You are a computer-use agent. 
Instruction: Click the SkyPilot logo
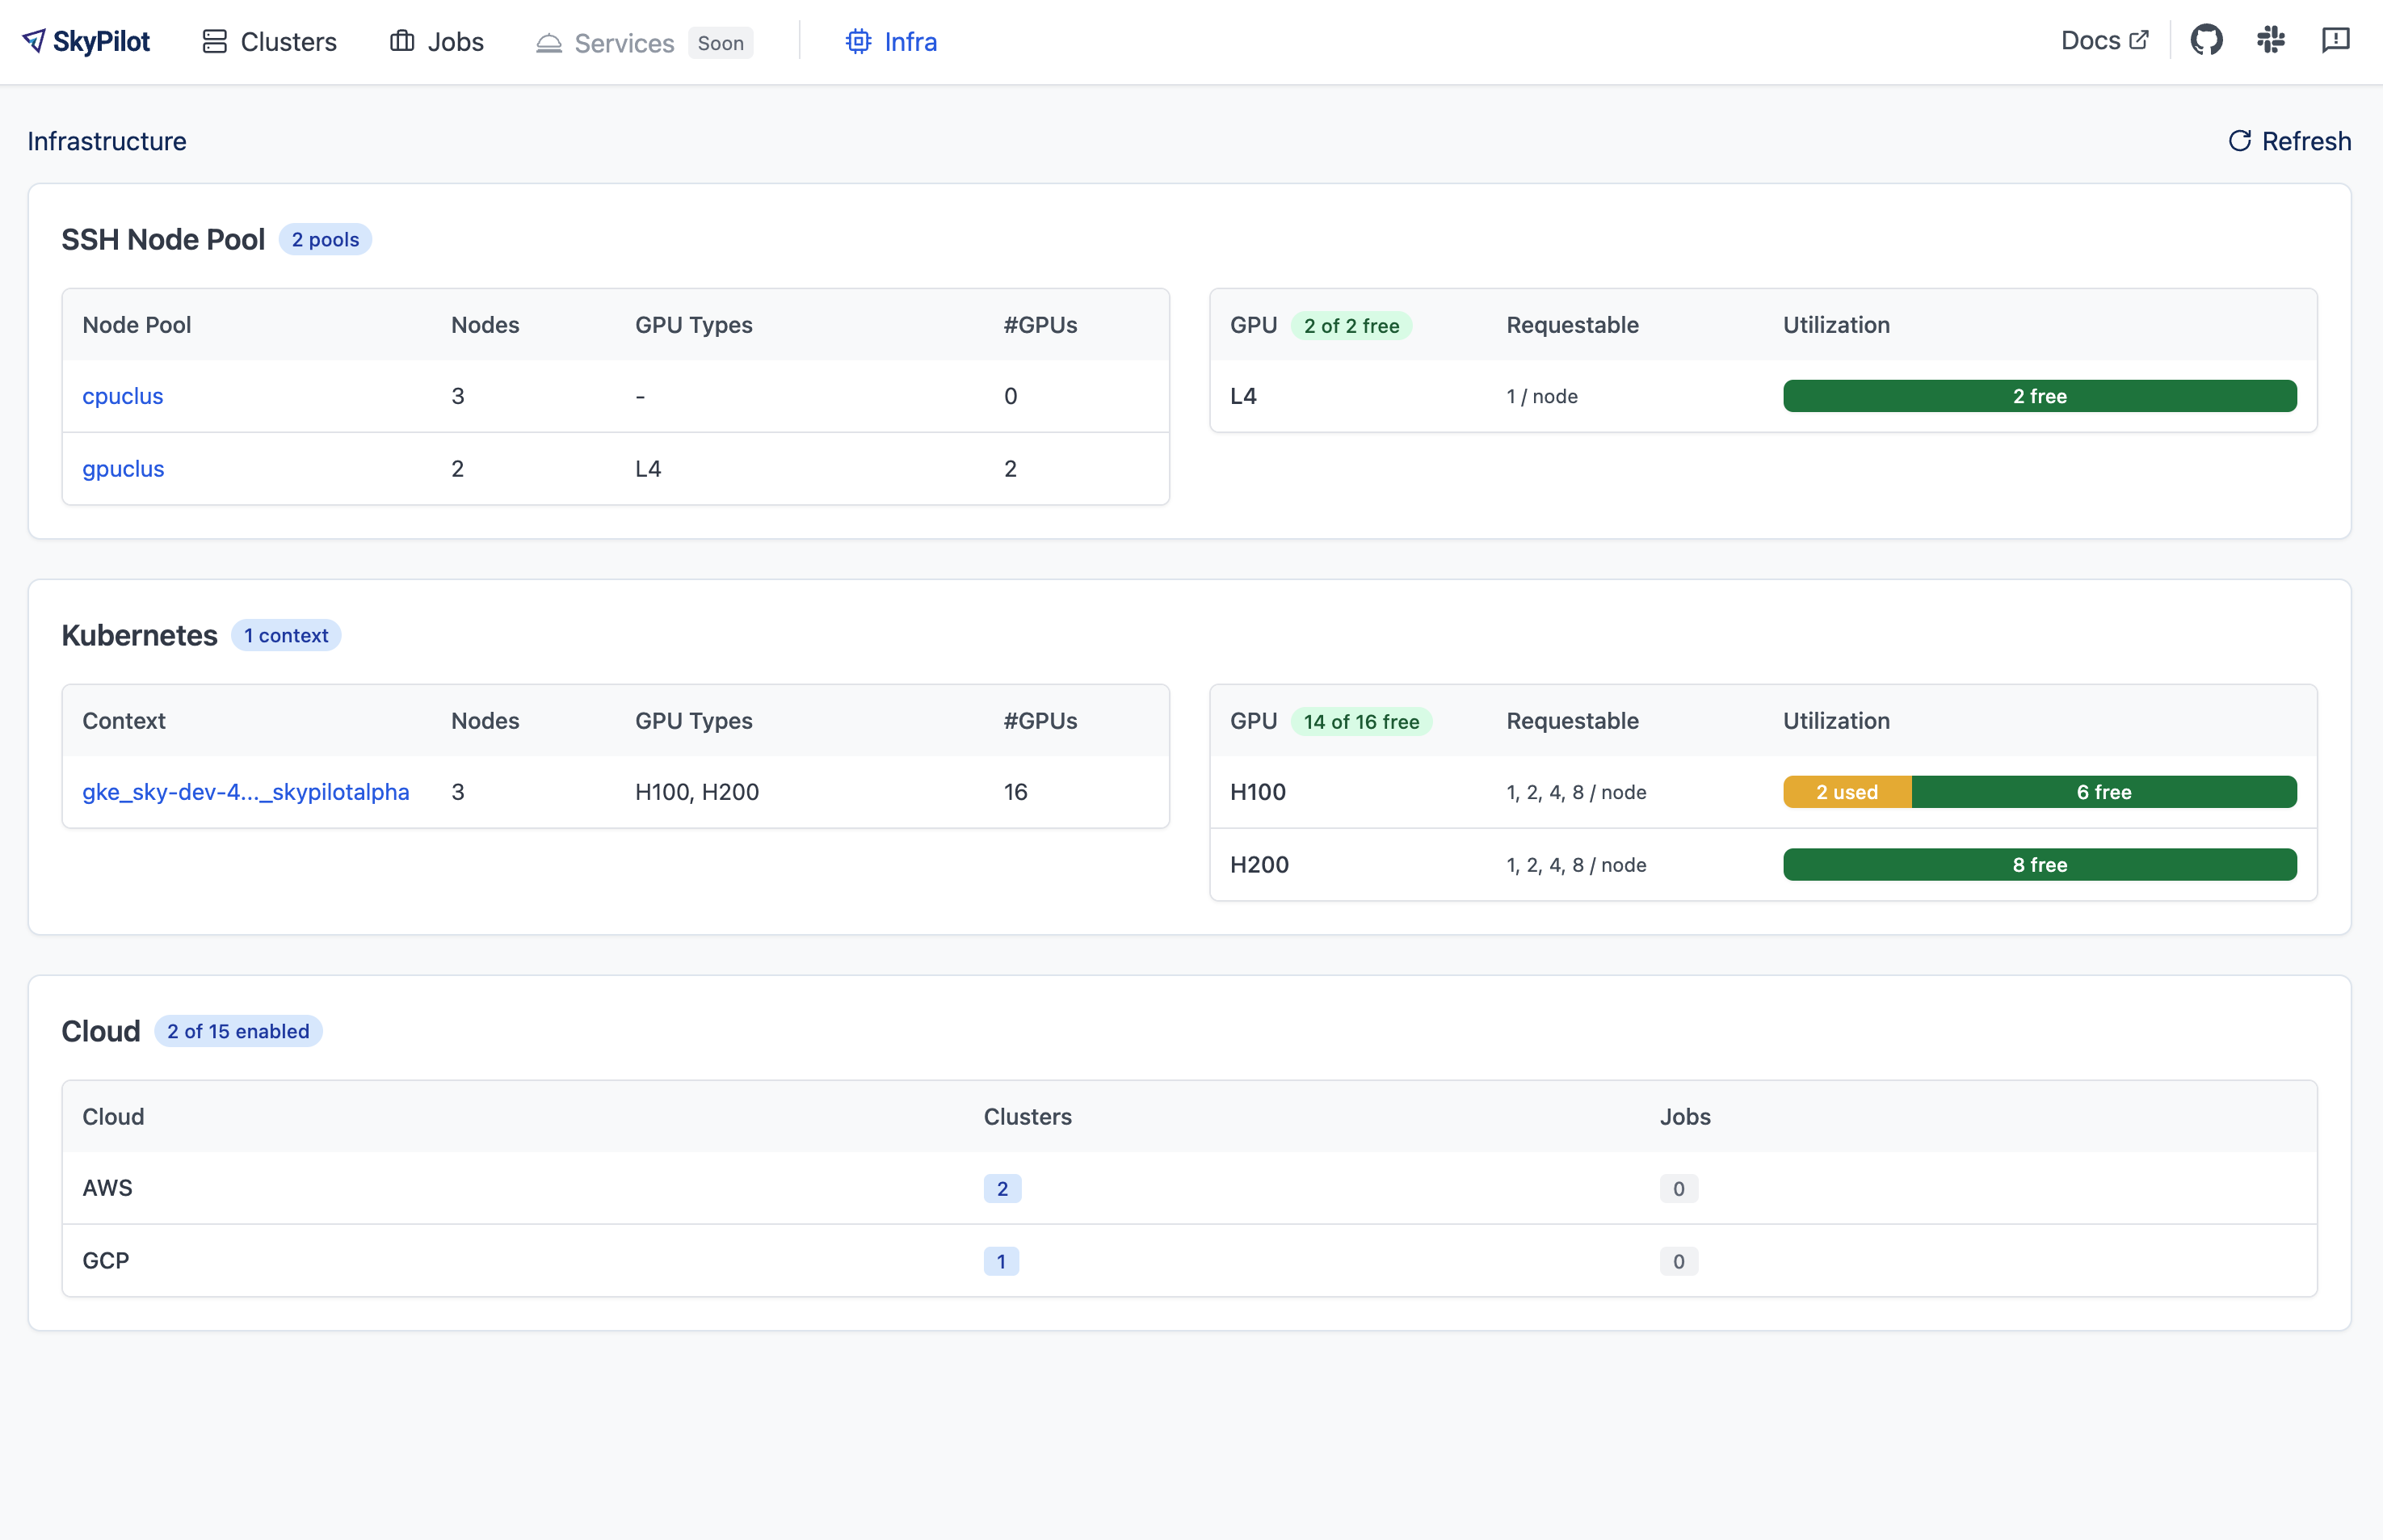coord(86,41)
